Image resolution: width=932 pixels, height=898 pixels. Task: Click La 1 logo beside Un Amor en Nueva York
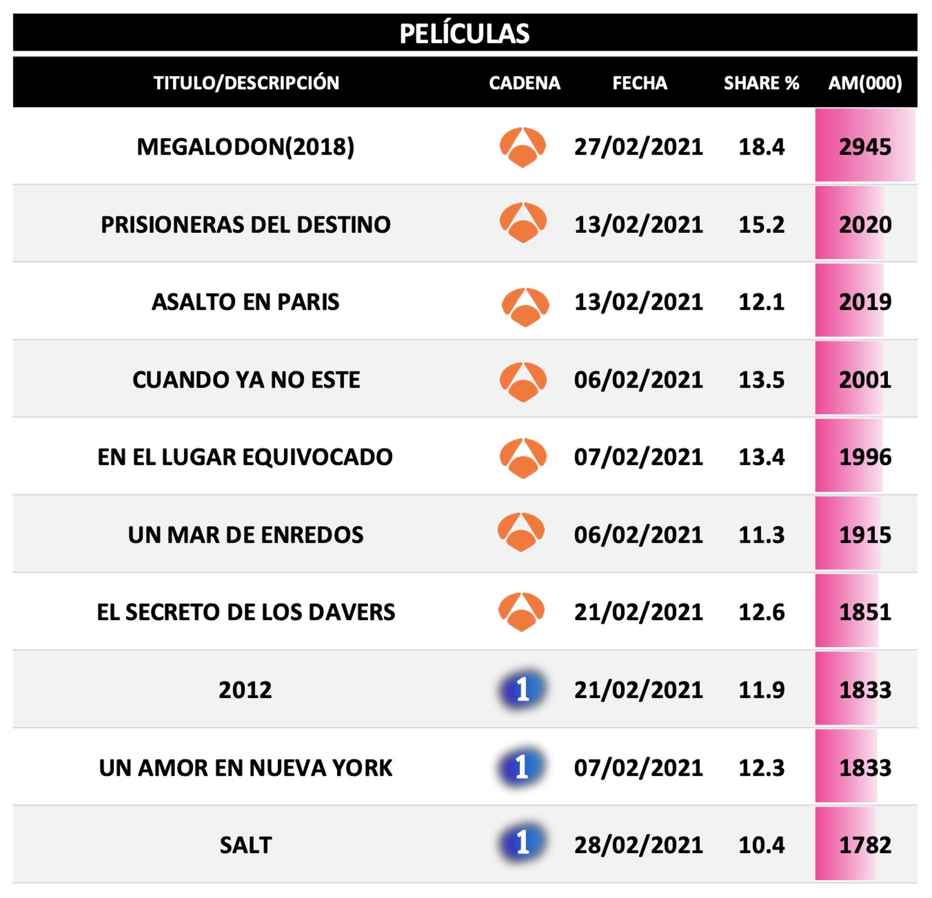click(x=522, y=767)
